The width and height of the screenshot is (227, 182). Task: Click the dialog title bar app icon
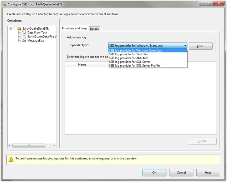(4, 4)
